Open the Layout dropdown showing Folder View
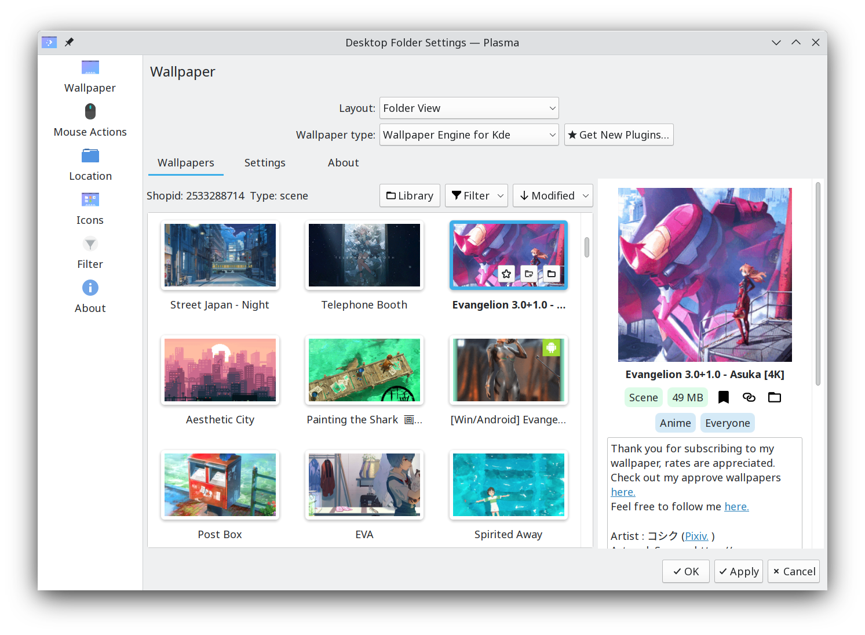The image size is (865, 635). pyautogui.click(x=469, y=108)
